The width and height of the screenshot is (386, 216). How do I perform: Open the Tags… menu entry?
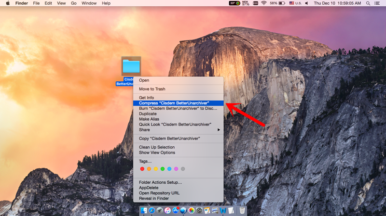[178, 161]
